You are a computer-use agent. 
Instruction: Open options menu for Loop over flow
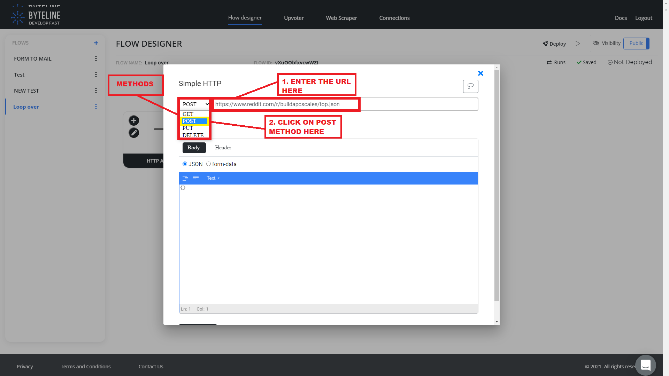[x=96, y=107]
